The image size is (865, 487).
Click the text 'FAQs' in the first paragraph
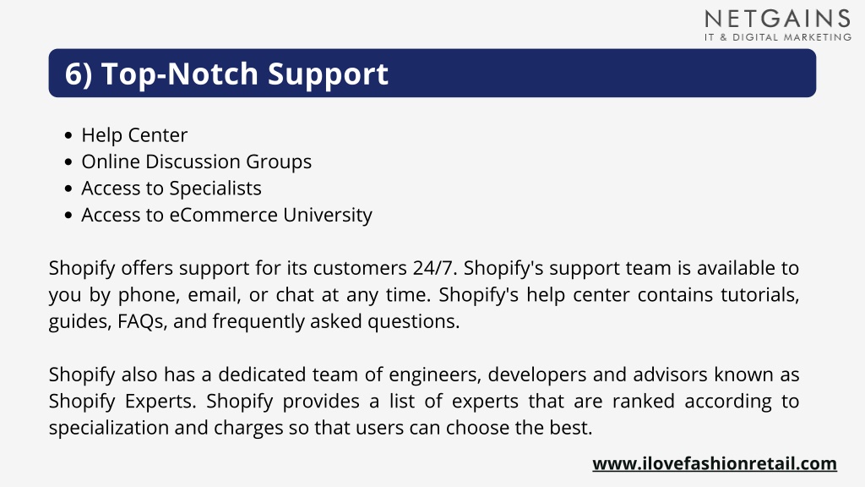(142, 321)
